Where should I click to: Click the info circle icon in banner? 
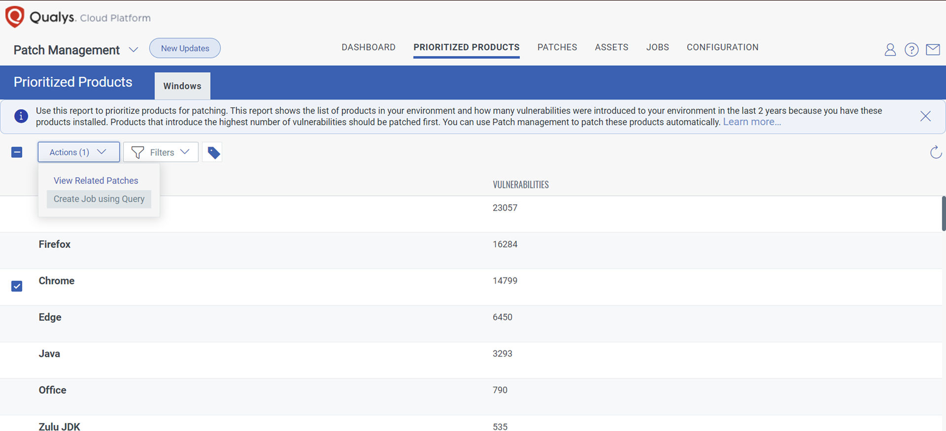(x=21, y=116)
